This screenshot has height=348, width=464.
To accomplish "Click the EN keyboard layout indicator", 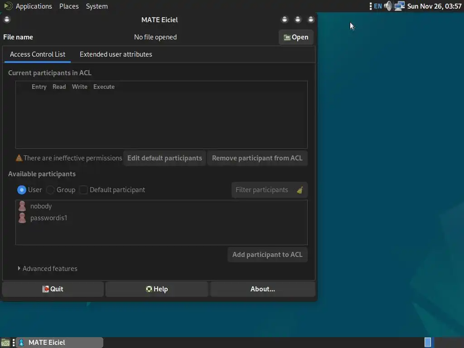I will tap(378, 6).
